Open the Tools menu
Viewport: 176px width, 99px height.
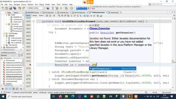click(58, 4)
